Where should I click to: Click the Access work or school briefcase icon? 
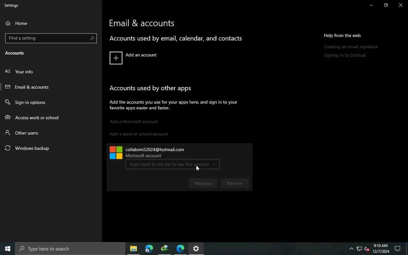(x=8, y=117)
